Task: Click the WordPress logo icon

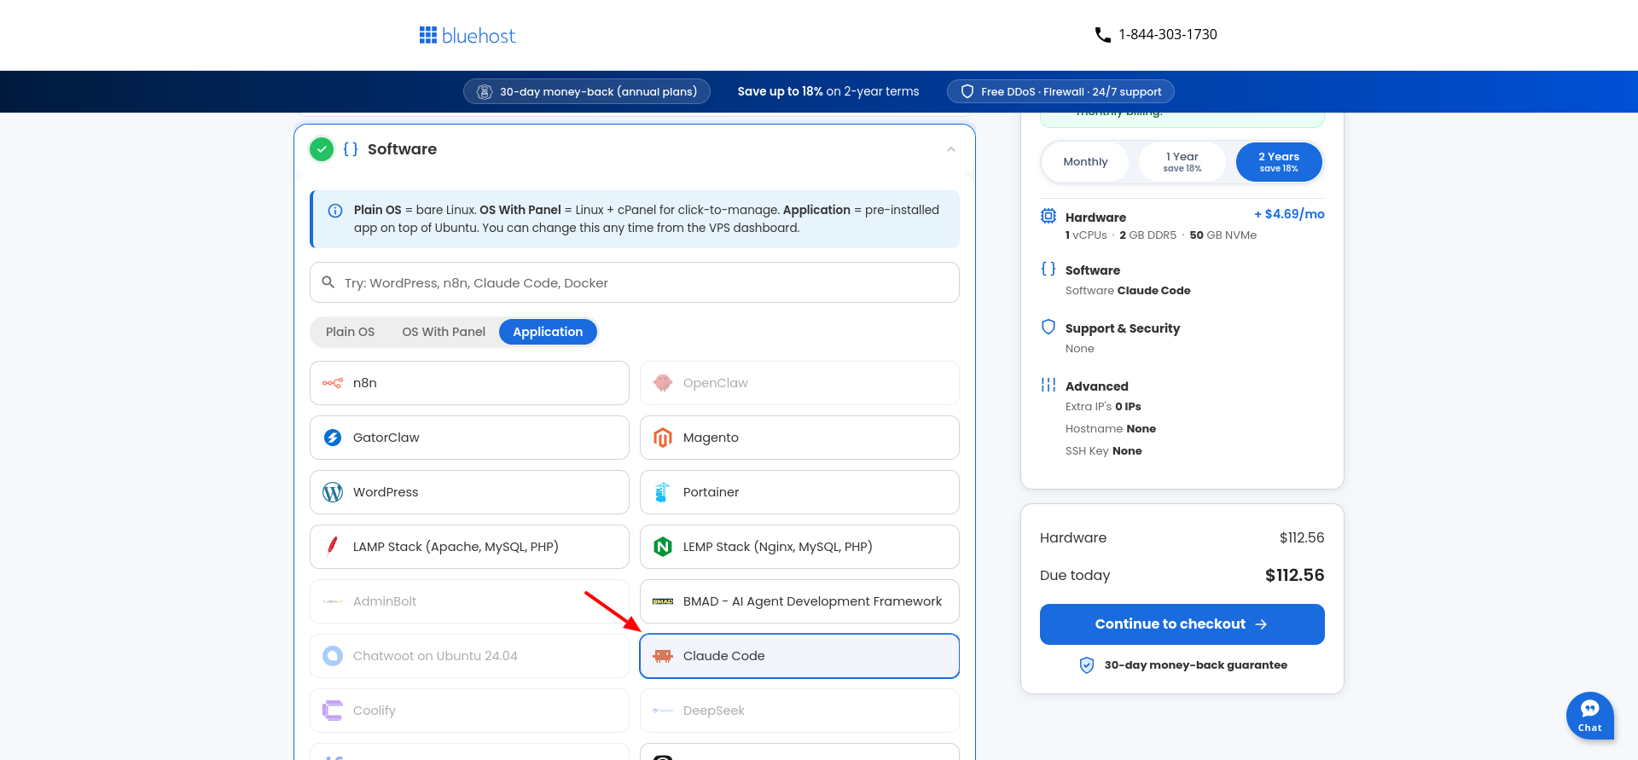Action: click(333, 492)
